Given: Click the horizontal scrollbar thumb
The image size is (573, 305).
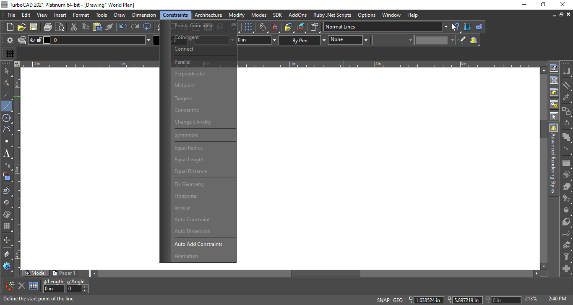Looking at the screenshot, I should coord(326,274).
